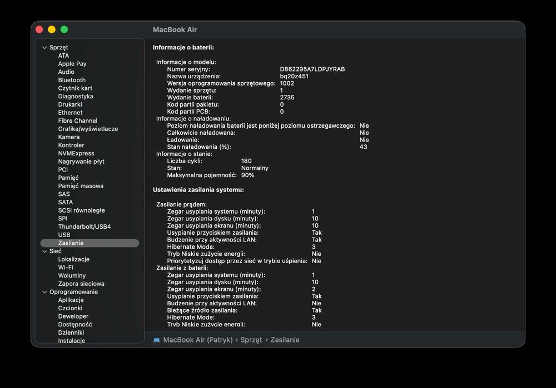Click the MacBook laptop icon in path bar

pyautogui.click(x=156, y=340)
